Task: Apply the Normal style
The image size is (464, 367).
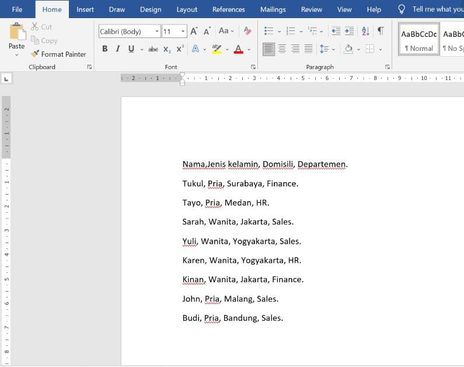Action: click(418, 39)
